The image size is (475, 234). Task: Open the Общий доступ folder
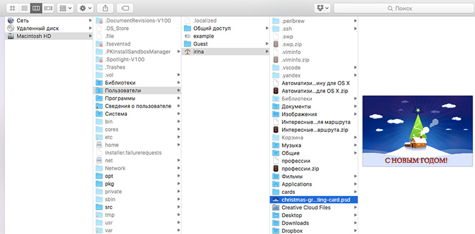(226, 28)
